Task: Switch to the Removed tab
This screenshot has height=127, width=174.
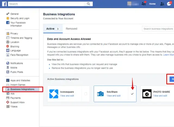Action: [x=72, y=29]
